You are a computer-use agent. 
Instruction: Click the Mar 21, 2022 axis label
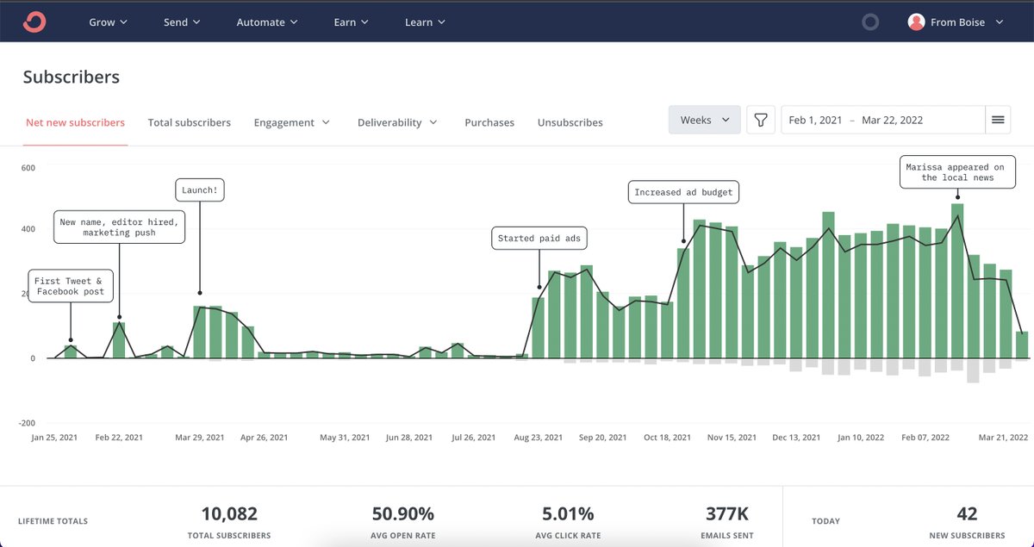[x=1004, y=438]
